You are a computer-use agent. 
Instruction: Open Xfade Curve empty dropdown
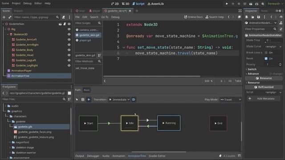[273, 47]
